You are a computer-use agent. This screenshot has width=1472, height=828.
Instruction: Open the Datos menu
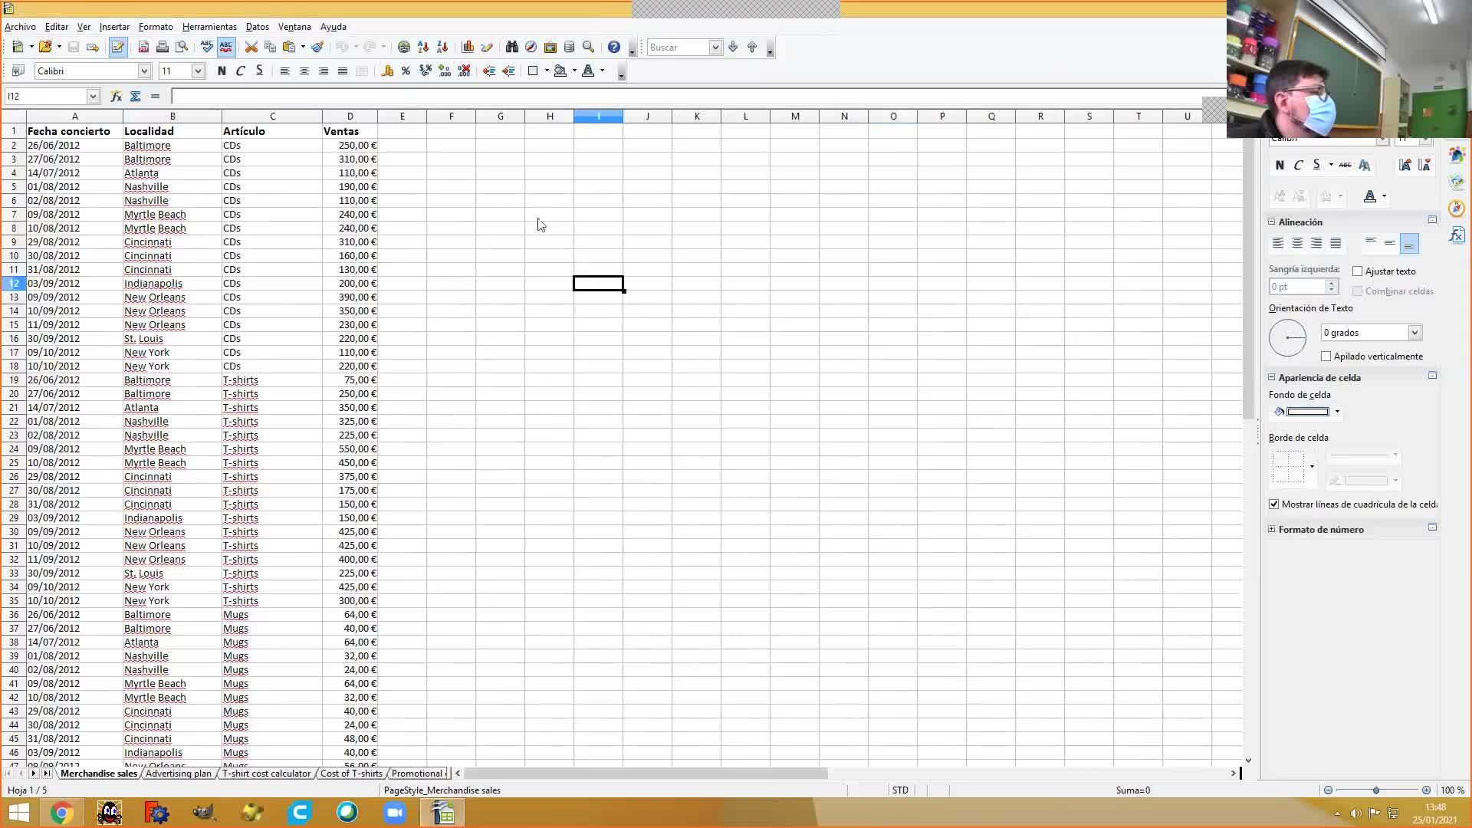pos(257,27)
